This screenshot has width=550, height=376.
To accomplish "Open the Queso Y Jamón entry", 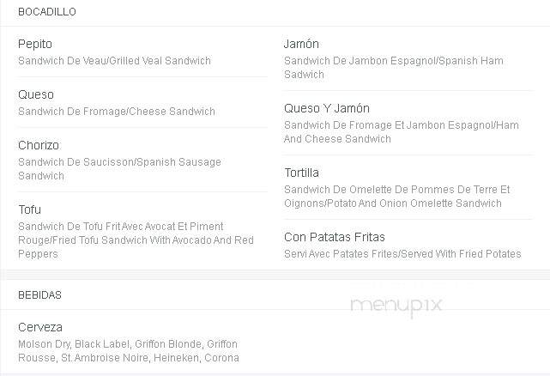I will [327, 108].
